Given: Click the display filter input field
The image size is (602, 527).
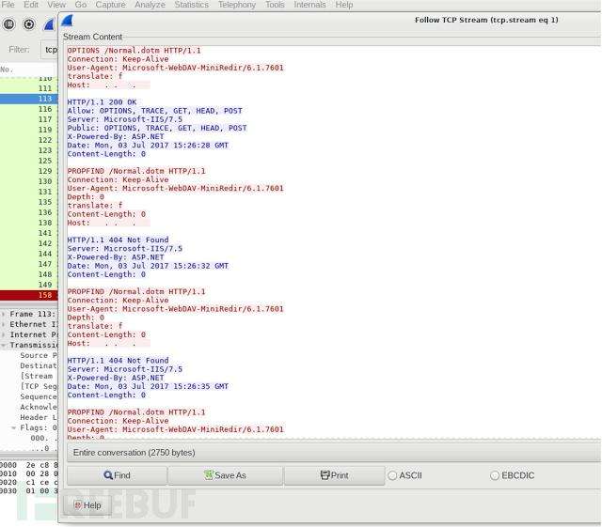Looking at the screenshot, I should point(49,50).
